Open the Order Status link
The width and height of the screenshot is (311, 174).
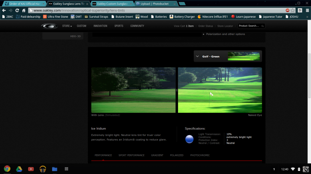click(206, 26)
